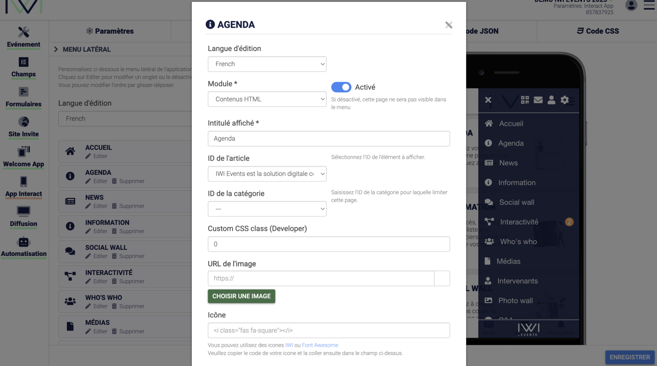Click Editer under Social Wall
Image resolution: width=657 pixels, height=366 pixels.
pos(96,256)
